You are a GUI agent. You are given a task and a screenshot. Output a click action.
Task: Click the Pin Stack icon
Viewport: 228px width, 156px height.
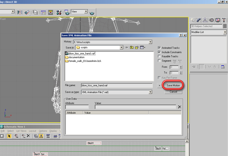tap(194, 67)
